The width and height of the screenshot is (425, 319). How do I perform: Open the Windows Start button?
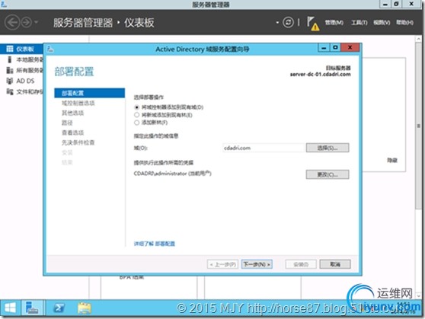[x=11, y=308]
